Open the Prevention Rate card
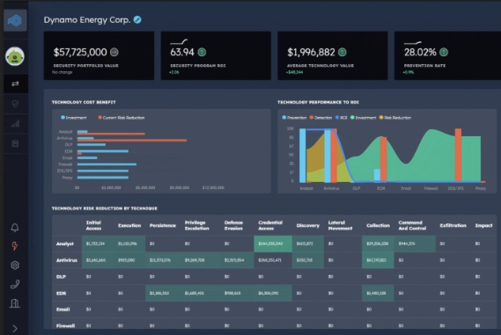This screenshot has height=335, width=501. 447,55
